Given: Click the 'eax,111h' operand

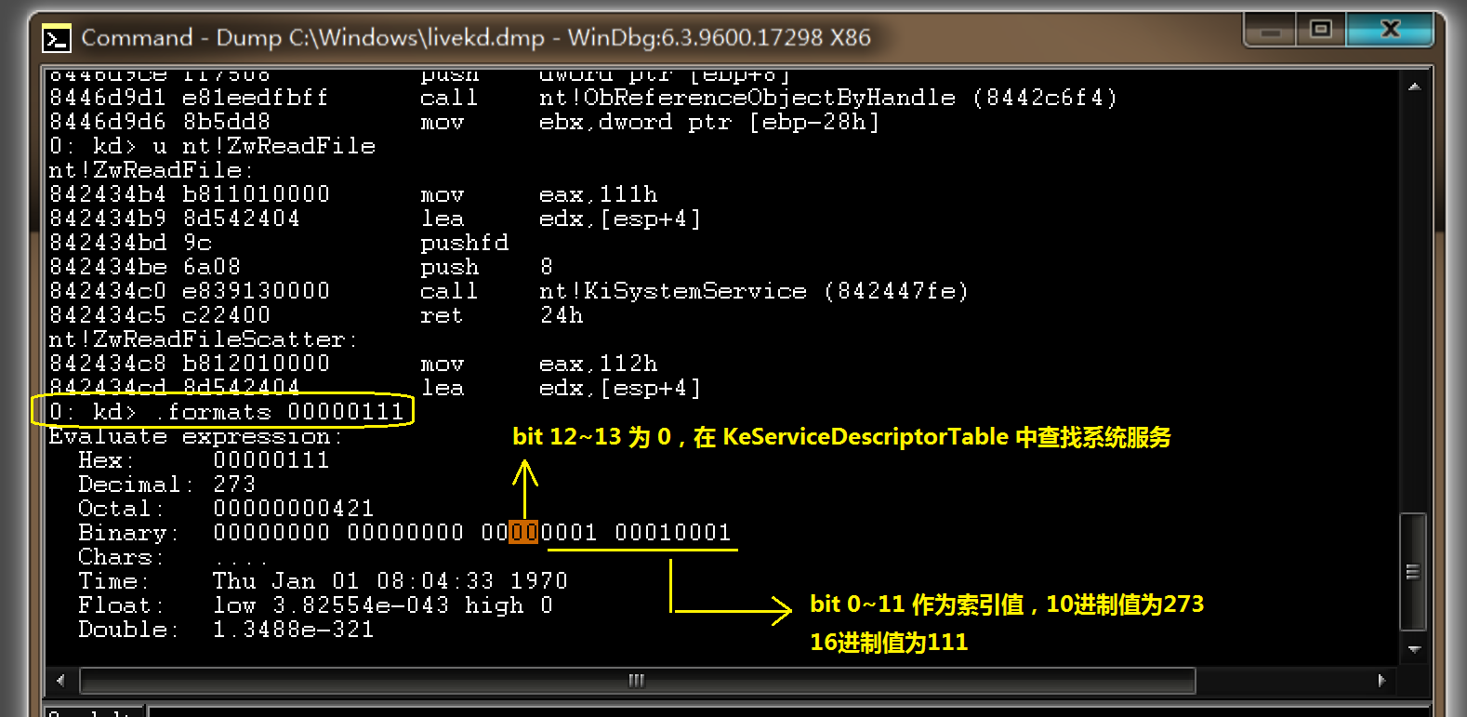Looking at the screenshot, I should 599,194.
